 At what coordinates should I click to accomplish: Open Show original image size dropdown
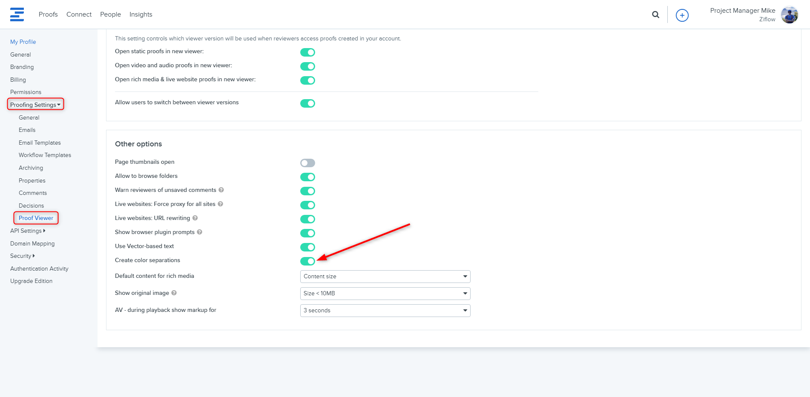tap(385, 294)
